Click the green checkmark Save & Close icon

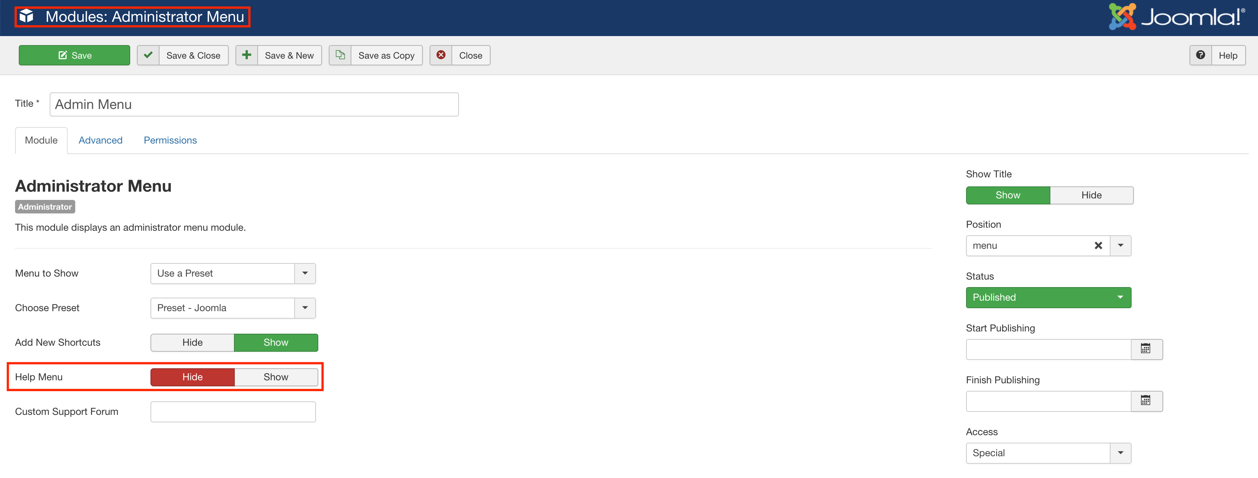[x=149, y=55]
